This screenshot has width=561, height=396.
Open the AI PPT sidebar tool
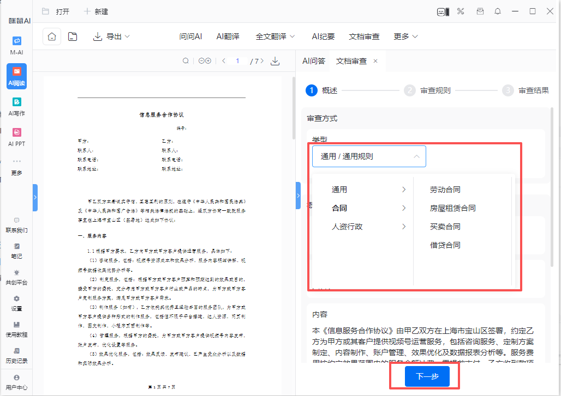(16, 136)
